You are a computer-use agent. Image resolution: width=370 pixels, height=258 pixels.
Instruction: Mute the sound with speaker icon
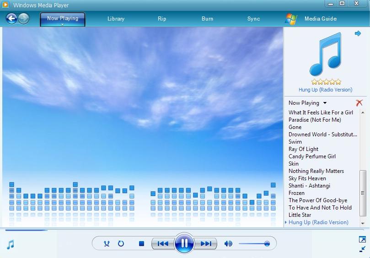point(228,243)
